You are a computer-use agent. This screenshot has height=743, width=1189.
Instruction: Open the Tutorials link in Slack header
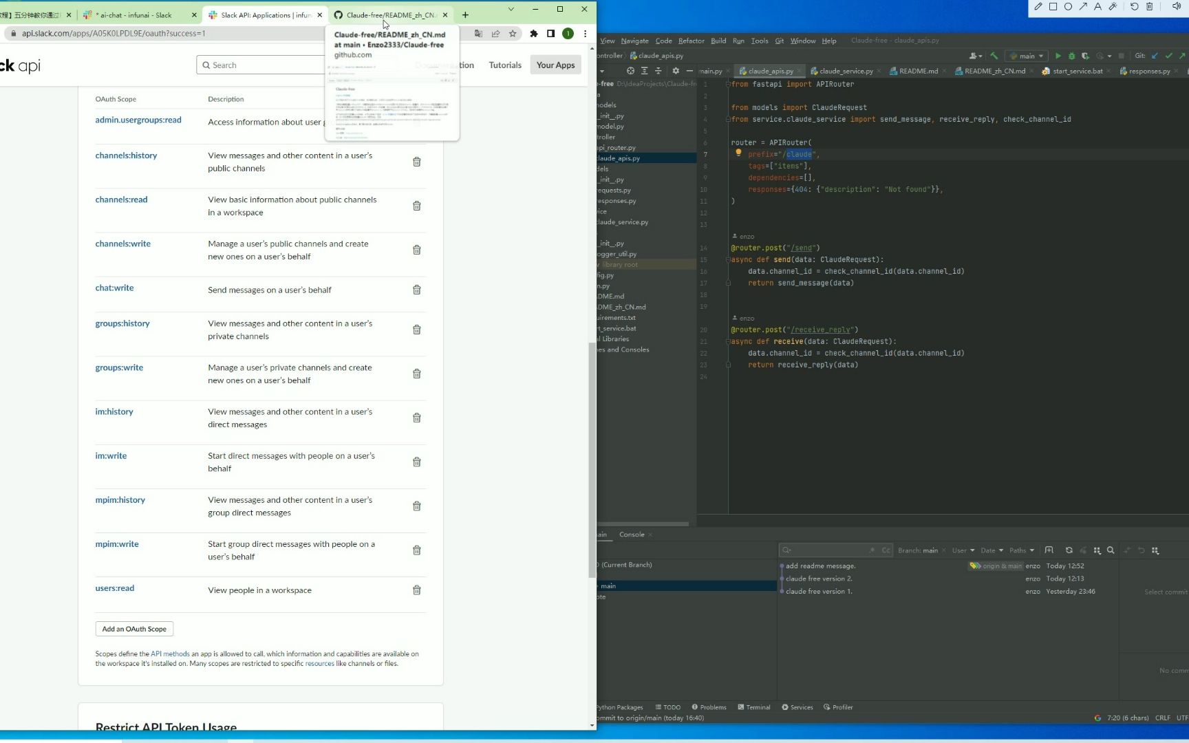[x=505, y=65]
